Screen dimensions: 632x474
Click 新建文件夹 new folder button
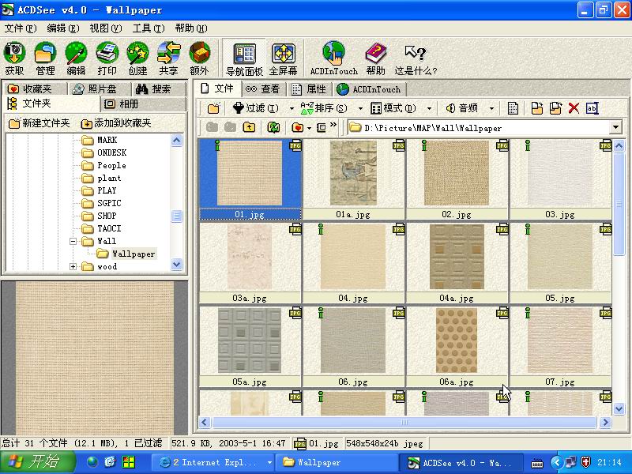click(x=40, y=123)
